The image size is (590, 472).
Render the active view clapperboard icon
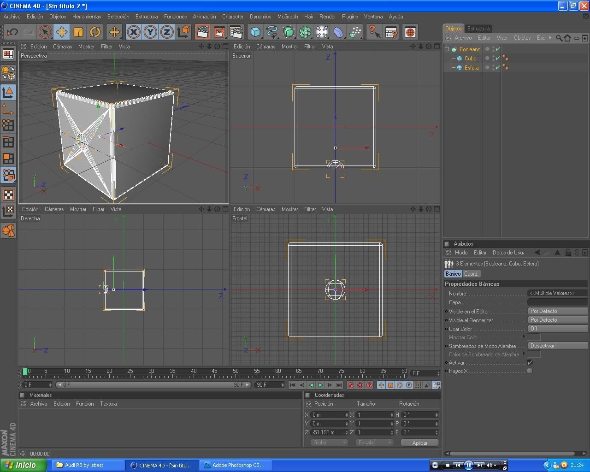coord(203,32)
